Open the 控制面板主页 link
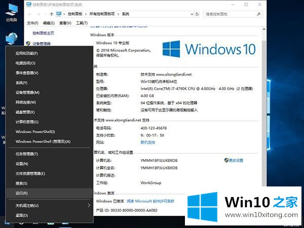Screen dimensions: 304x228 click(43, 33)
